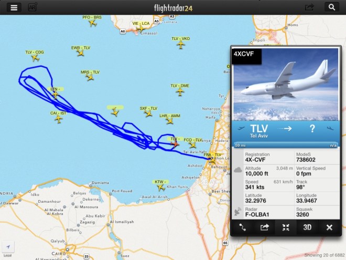Toggle AR view mode icon

(x=32, y=7)
